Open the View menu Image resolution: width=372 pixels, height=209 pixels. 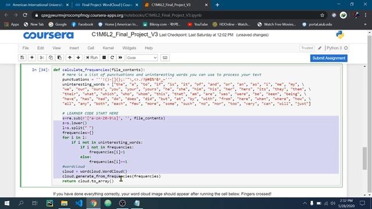pyautogui.click(x=56, y=48)
